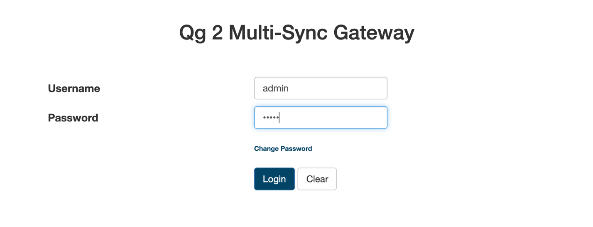The image size is (593, 227).
Task: Submit credentials with the dark blue Login button
Action: click(274, 179)
